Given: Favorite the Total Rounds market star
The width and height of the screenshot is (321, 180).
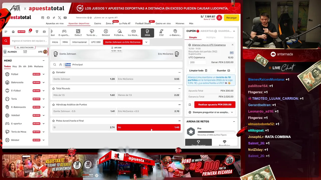Looking at the screenshot, I should coord(53,88).
